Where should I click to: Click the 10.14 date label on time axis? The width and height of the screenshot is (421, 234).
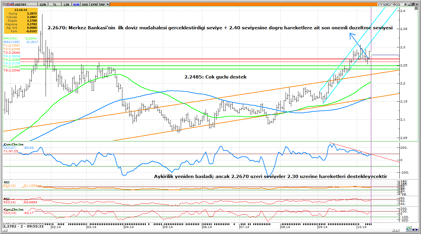click(x=362, y=227)
